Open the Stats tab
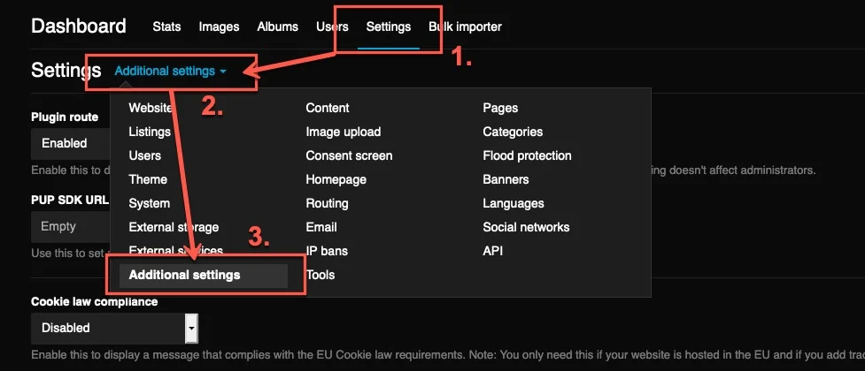 (166, 26)
